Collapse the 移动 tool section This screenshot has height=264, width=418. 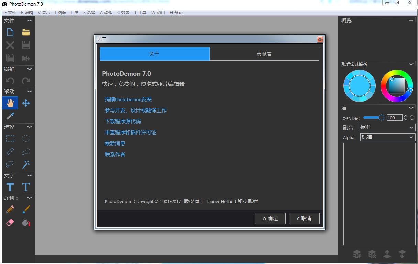tap(30, 92)
